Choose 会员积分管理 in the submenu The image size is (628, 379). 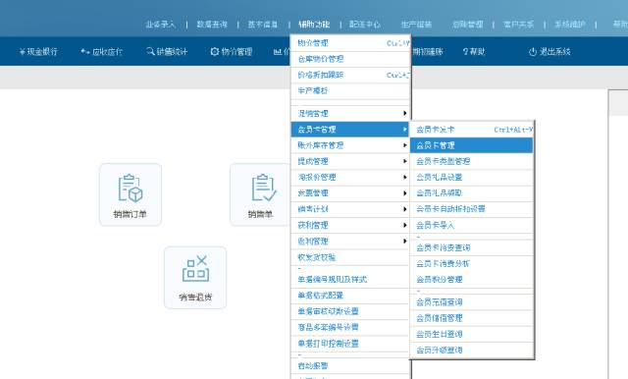click(x=472, y=280)
